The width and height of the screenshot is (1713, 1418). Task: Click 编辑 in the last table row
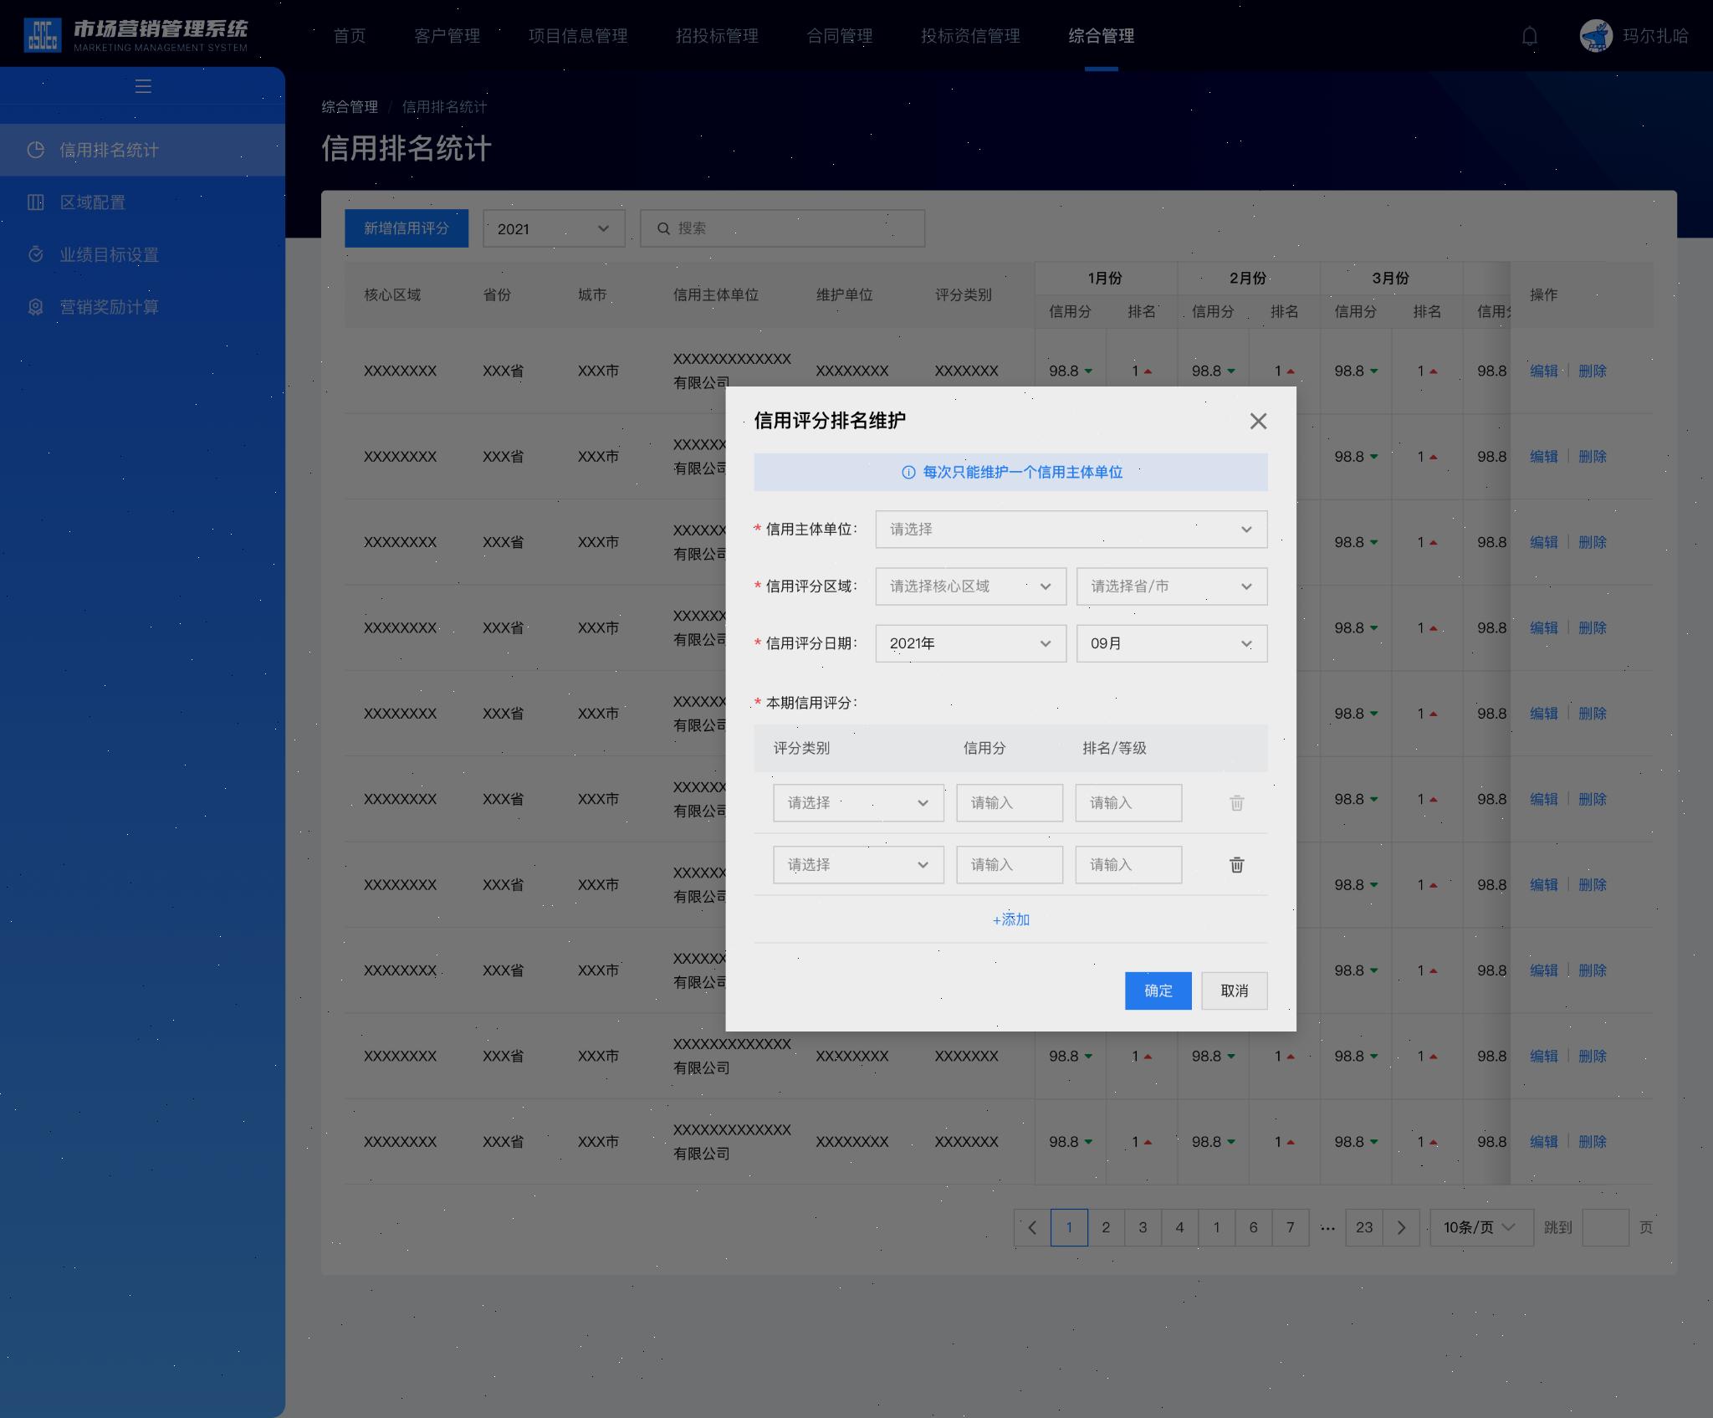pos(1543,1142)
